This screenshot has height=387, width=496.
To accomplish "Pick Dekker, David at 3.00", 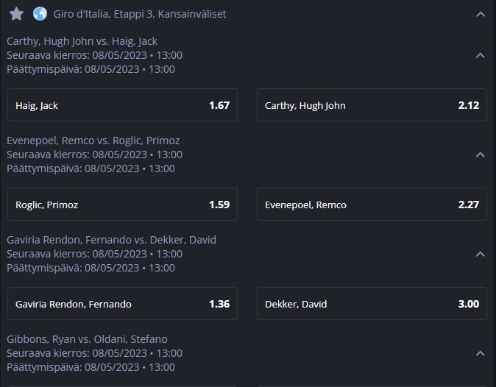I will tap(372, 304).
